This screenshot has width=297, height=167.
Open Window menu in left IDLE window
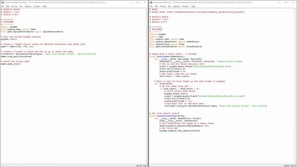[x=37, y=6]
